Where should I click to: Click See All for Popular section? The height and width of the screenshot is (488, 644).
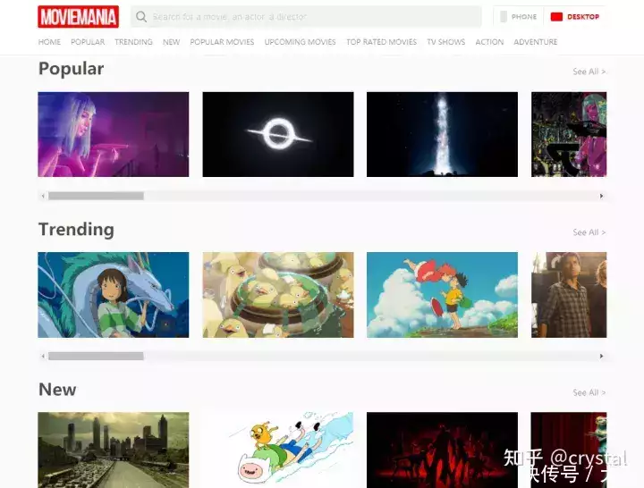[589, 72]
